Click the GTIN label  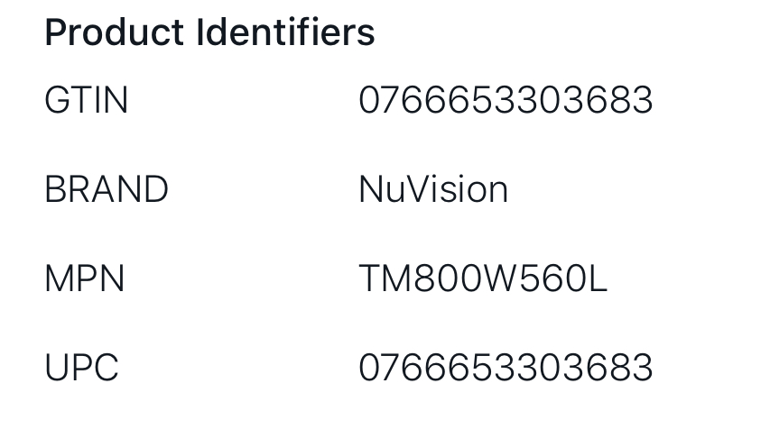[87, 100]
